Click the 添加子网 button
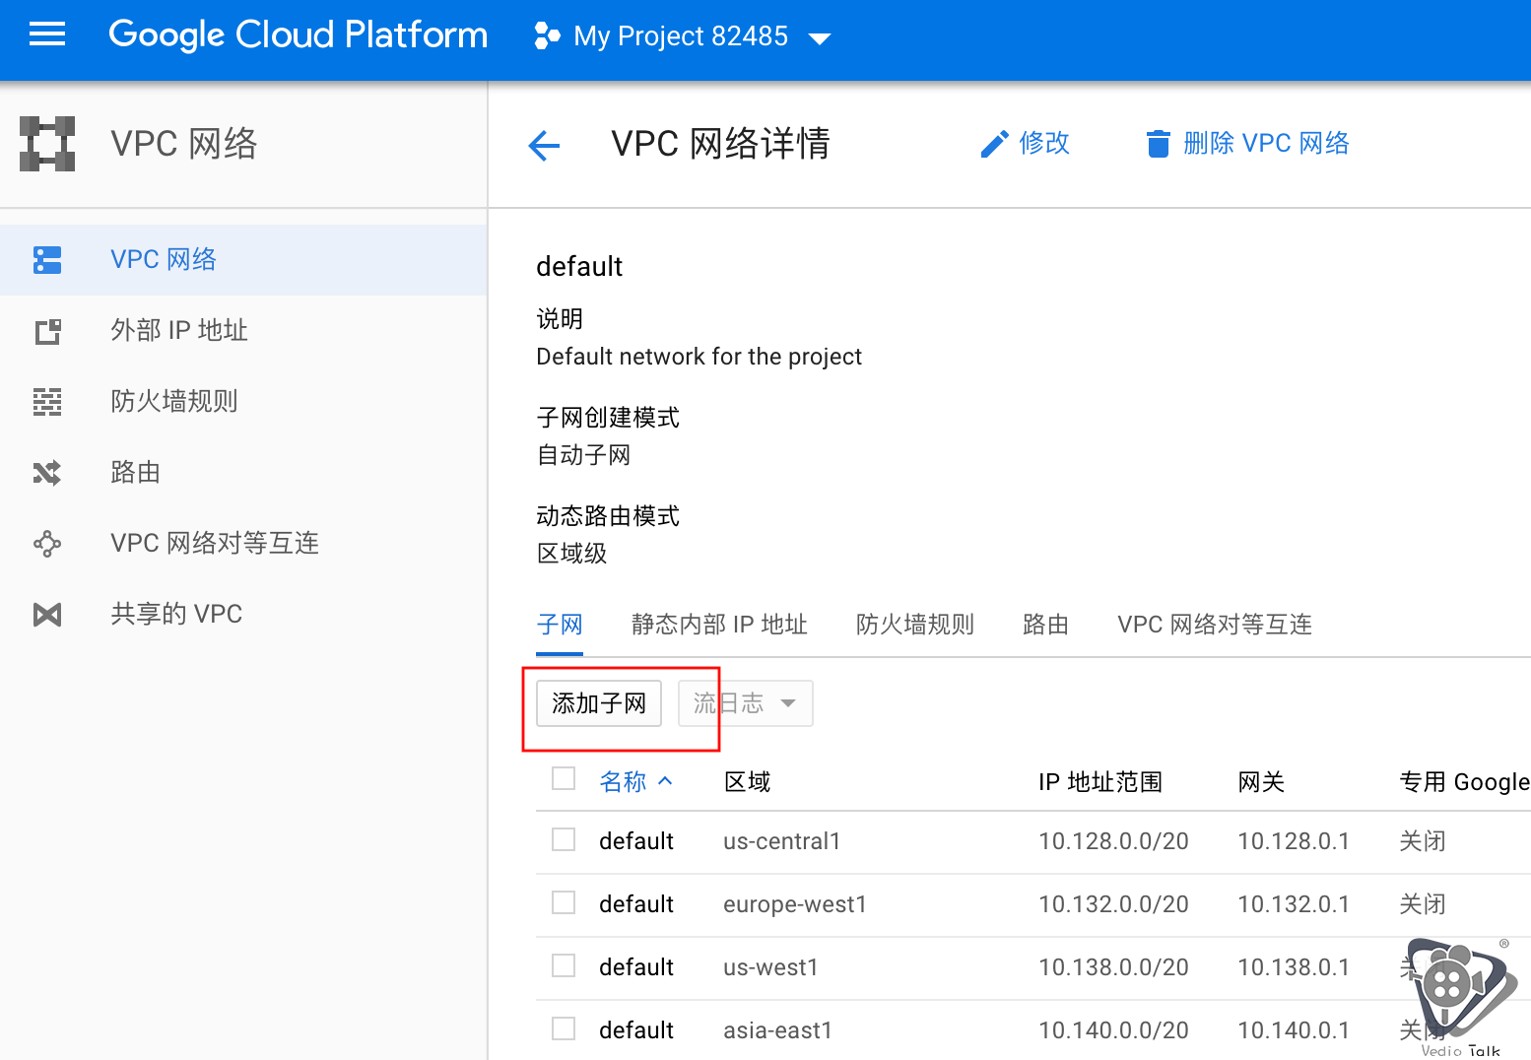 [x=599, y=703]
